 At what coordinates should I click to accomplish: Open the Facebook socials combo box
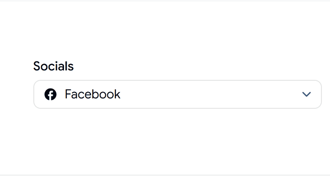(178, 94)
